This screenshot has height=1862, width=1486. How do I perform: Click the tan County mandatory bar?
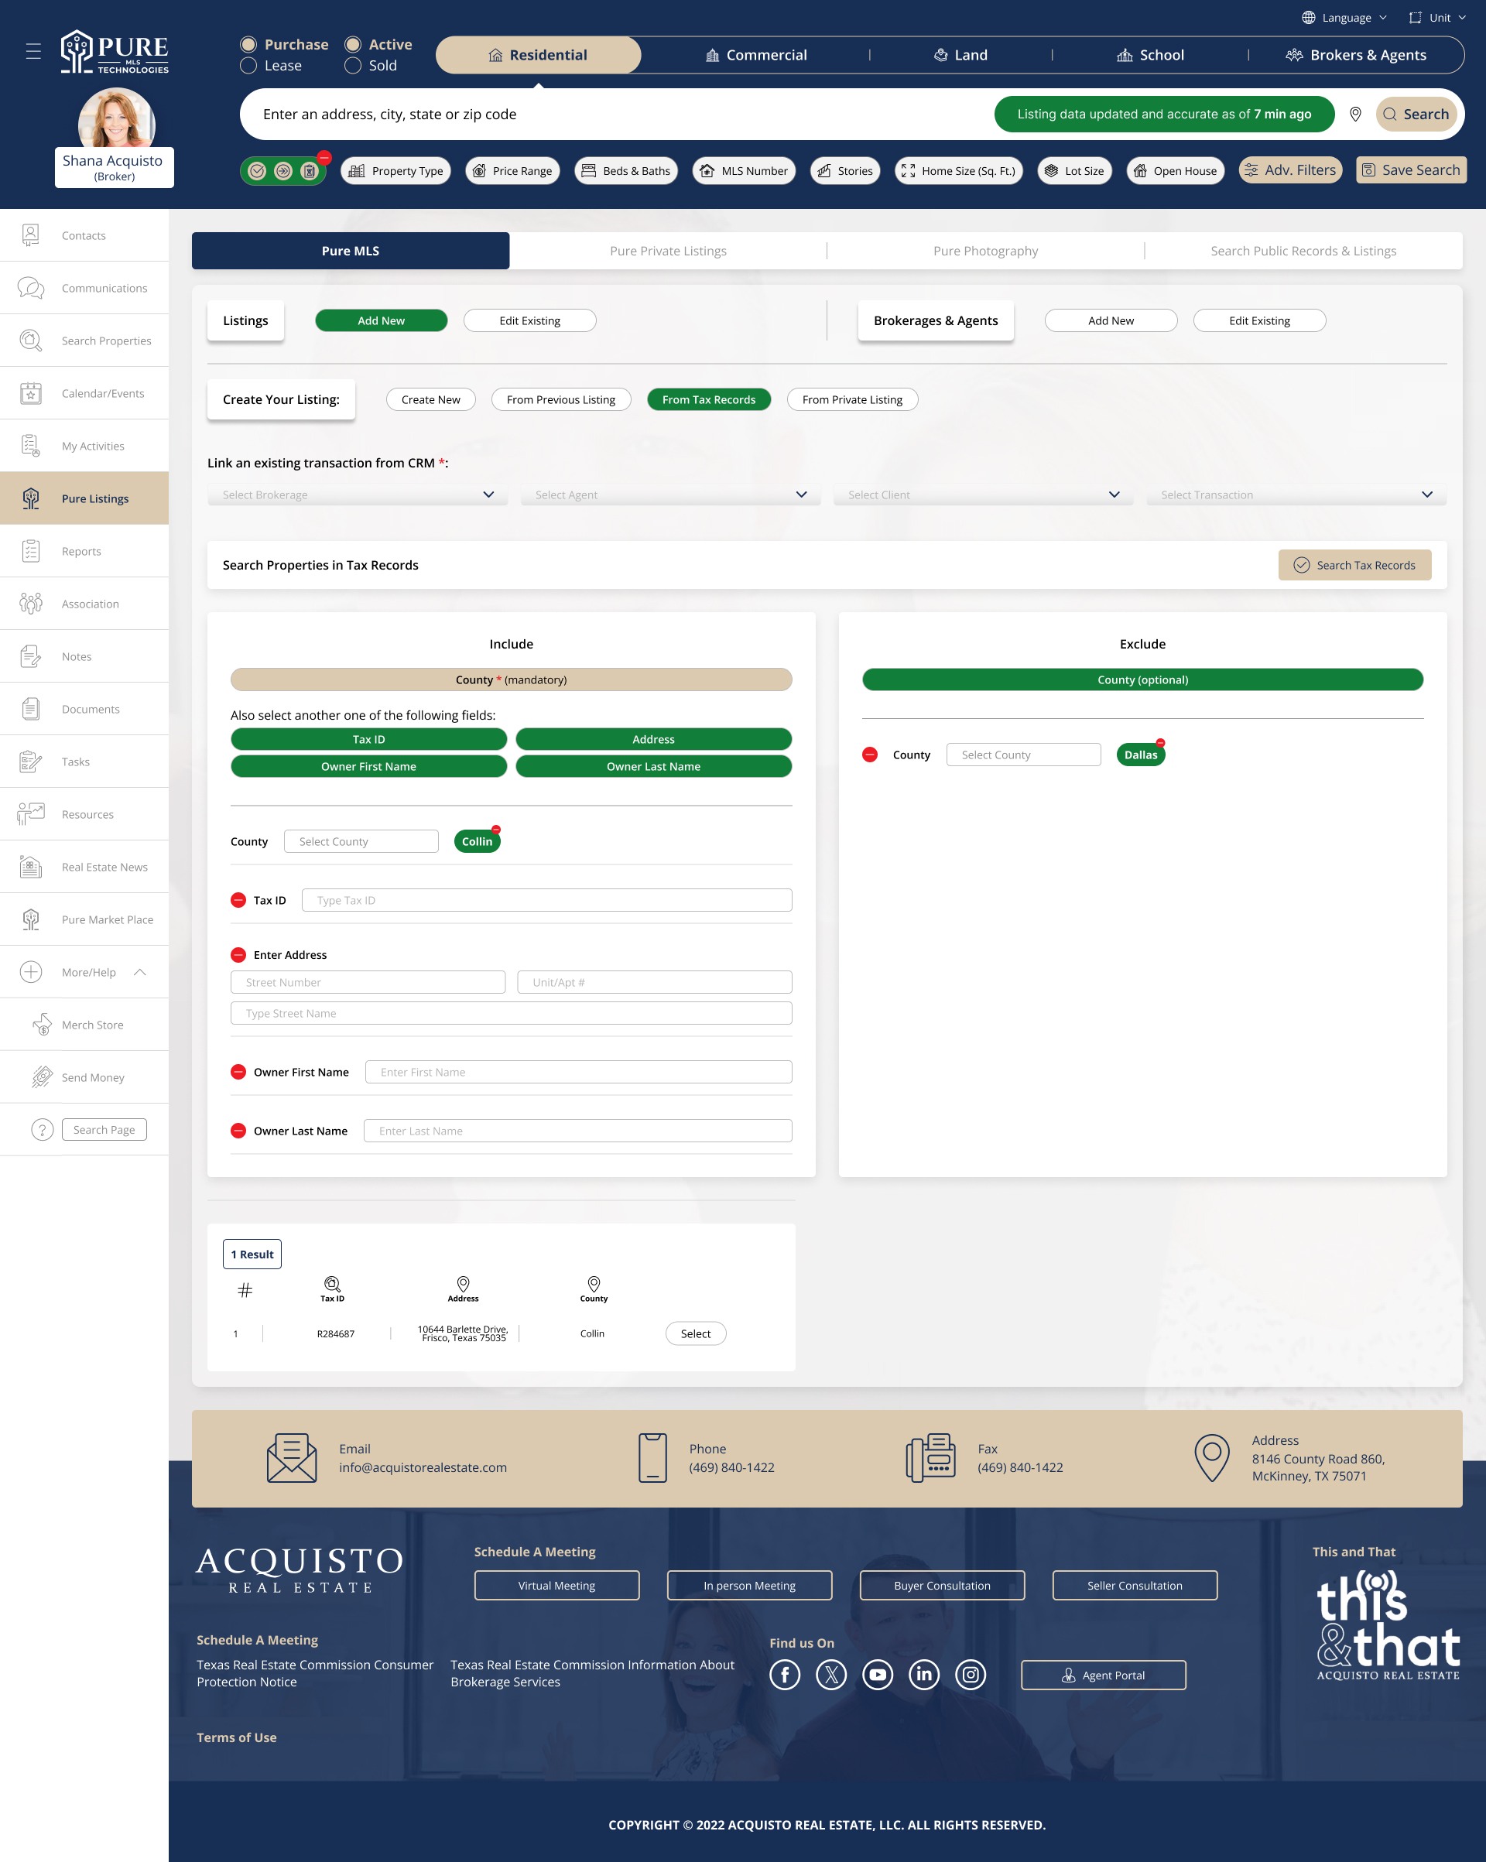coord(511,679)
